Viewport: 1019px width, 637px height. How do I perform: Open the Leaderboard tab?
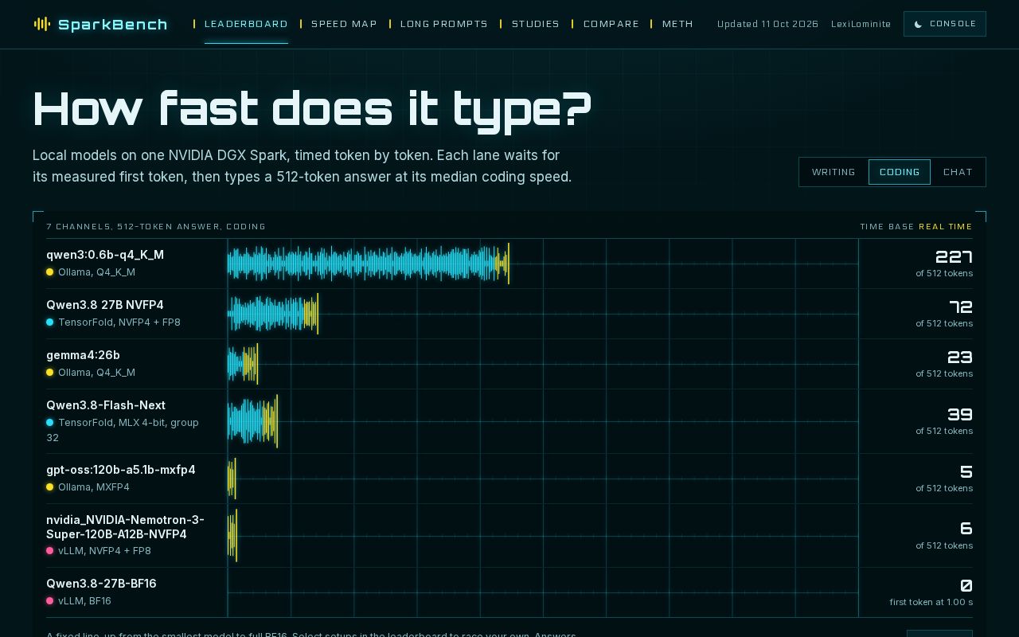246,24
